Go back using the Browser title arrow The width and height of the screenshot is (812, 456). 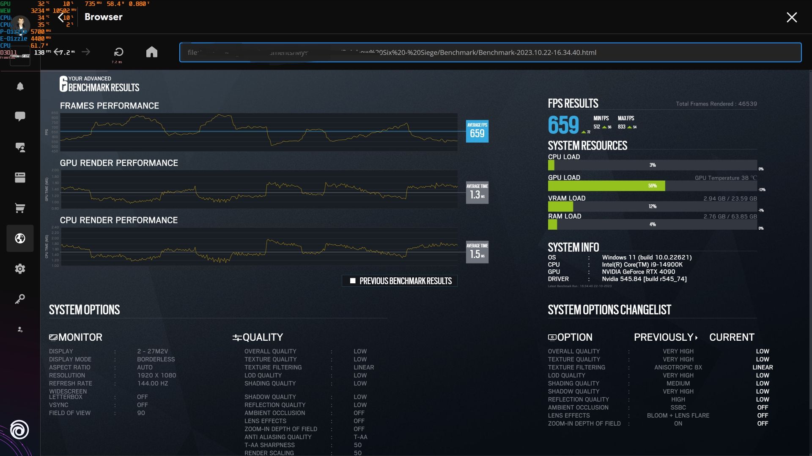point(60,17)
